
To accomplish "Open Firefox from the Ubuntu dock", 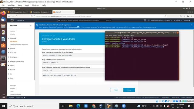I will pos(3,13).
